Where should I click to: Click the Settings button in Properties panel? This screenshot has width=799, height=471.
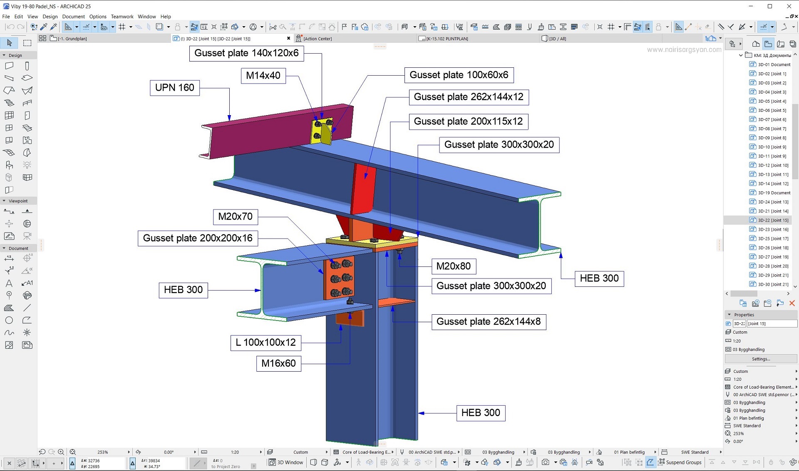click(762, 359)
